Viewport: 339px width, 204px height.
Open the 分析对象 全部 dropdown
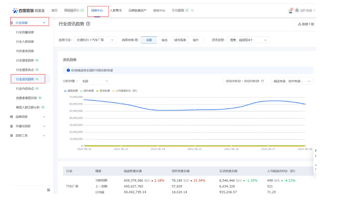95,81
